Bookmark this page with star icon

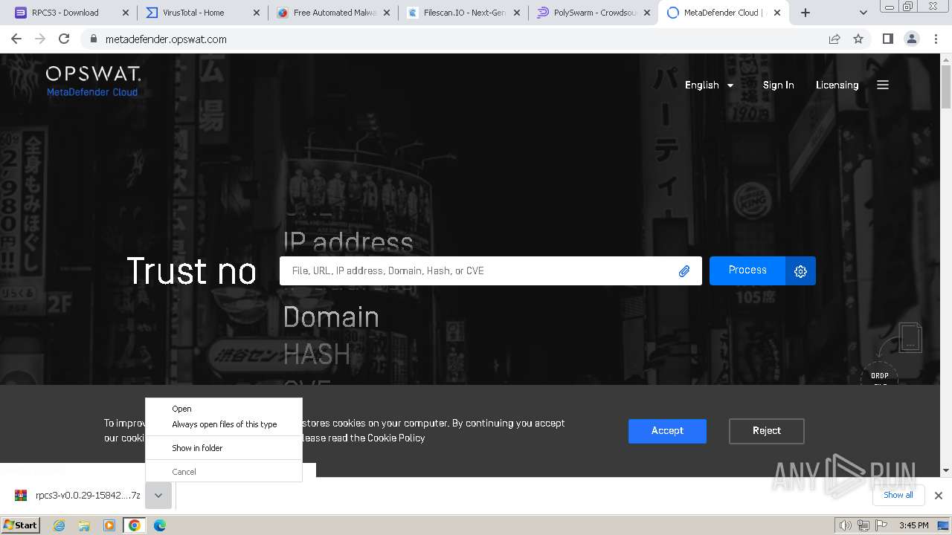(858, 39)
